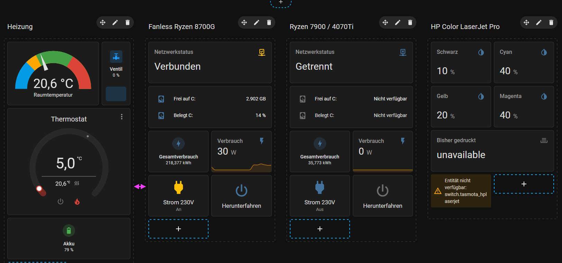562x263 pixels.
Task: Add a card in HP LaserJet section
Action: [x=524, y=184]
